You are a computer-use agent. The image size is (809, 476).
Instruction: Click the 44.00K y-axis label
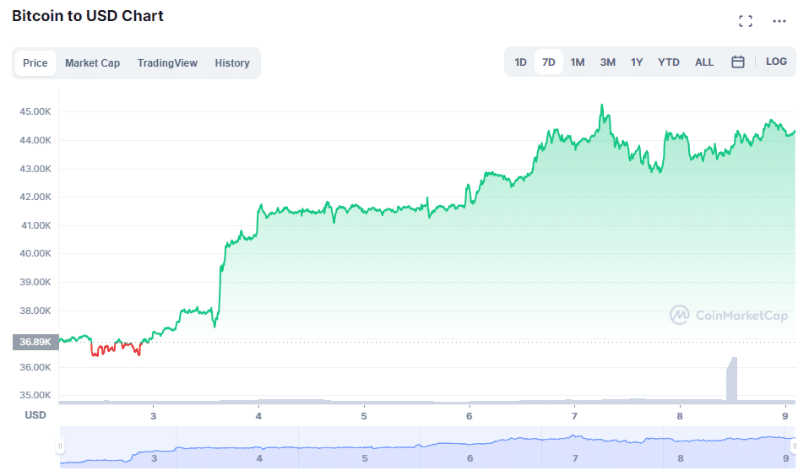click(x=35, y=140)
